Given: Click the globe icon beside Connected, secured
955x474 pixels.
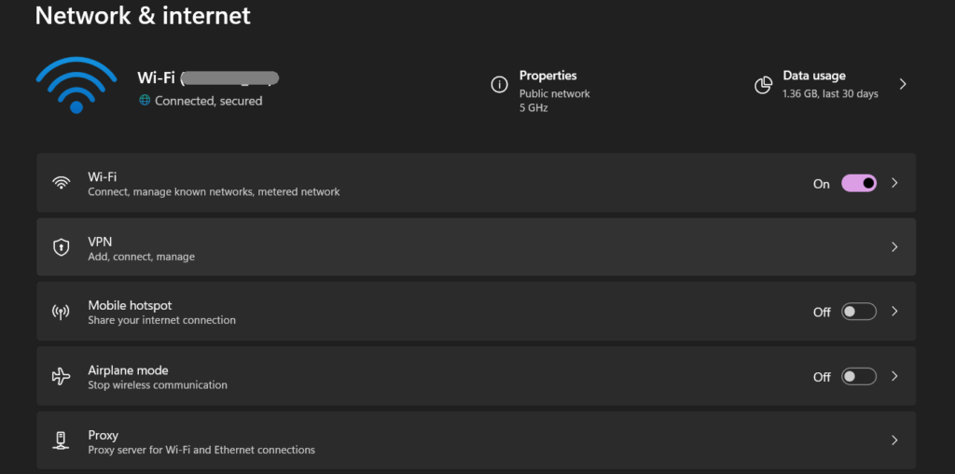Looking at the screenshot, I should point(145,101).
